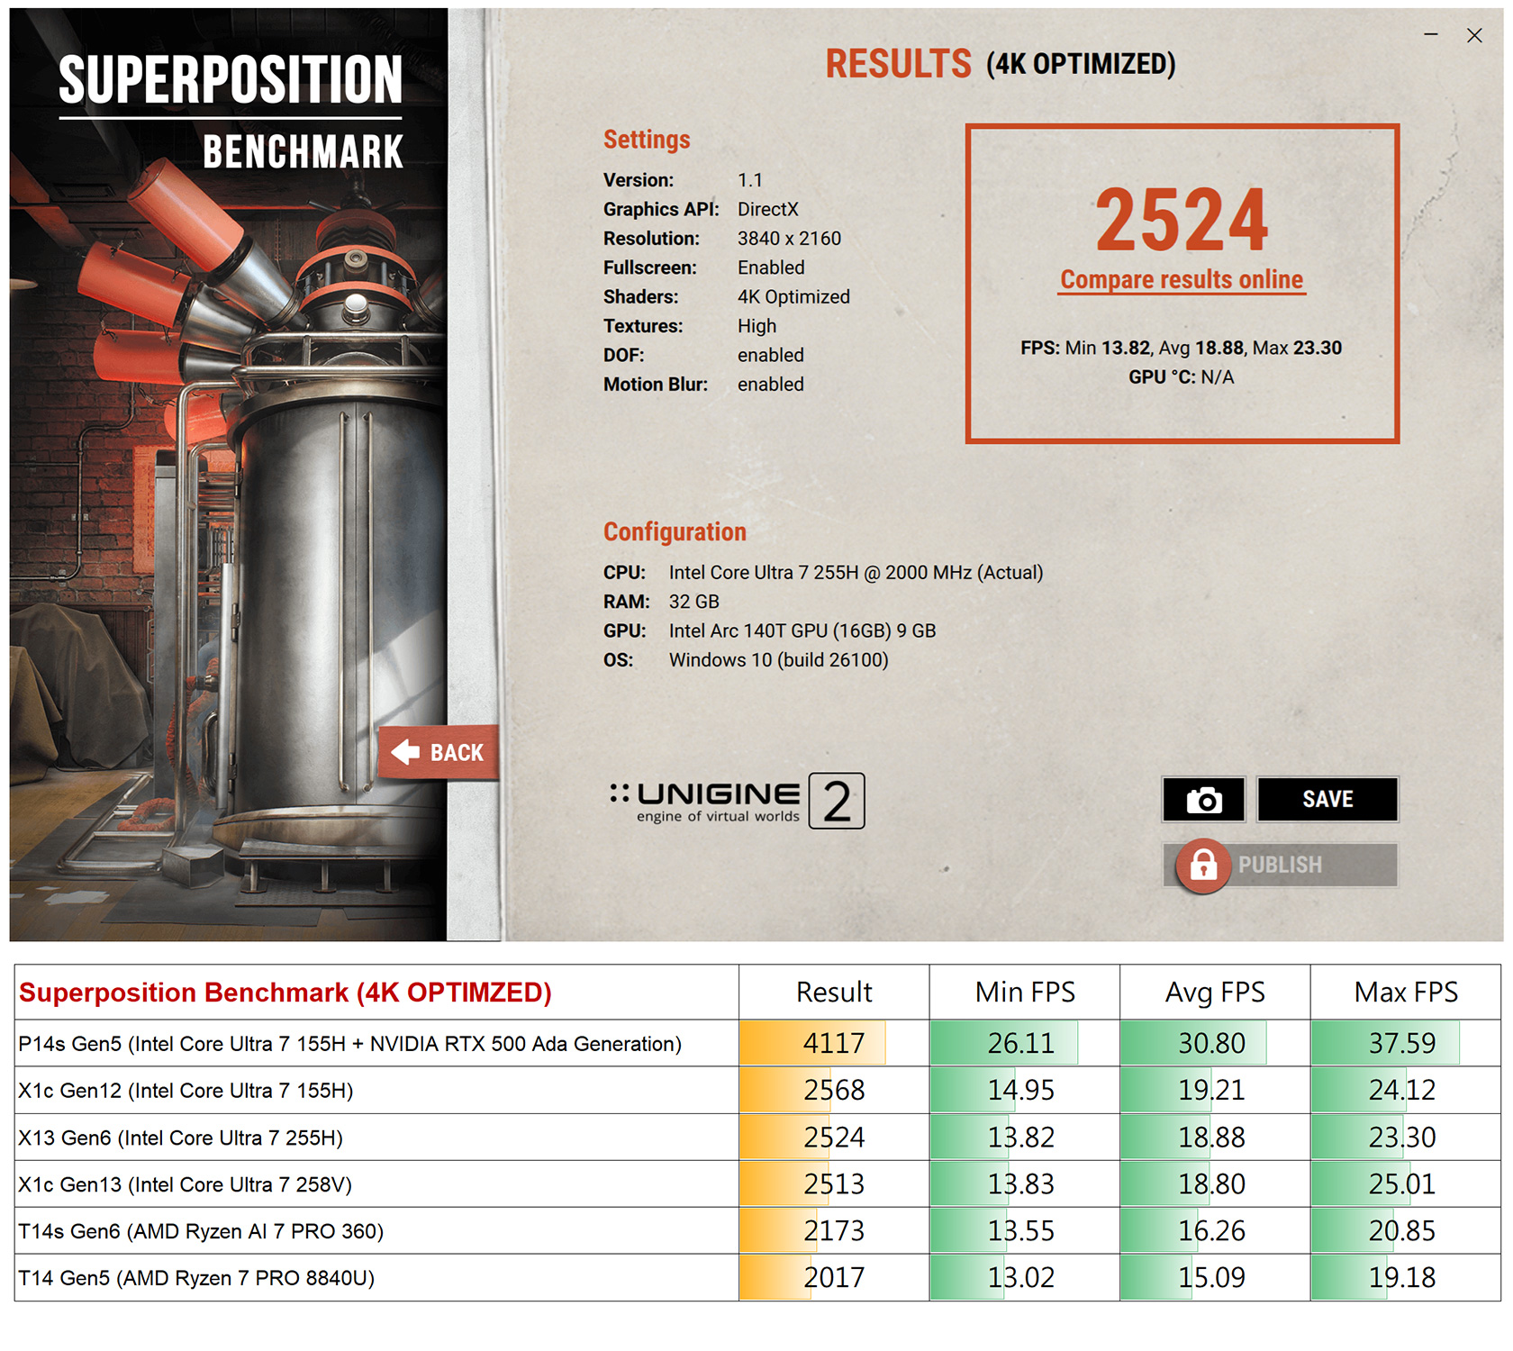Select the X1c Gen12 row label
Image resolution: width=1513 pixels, height=1351 pixels.
click(186, 1091)
